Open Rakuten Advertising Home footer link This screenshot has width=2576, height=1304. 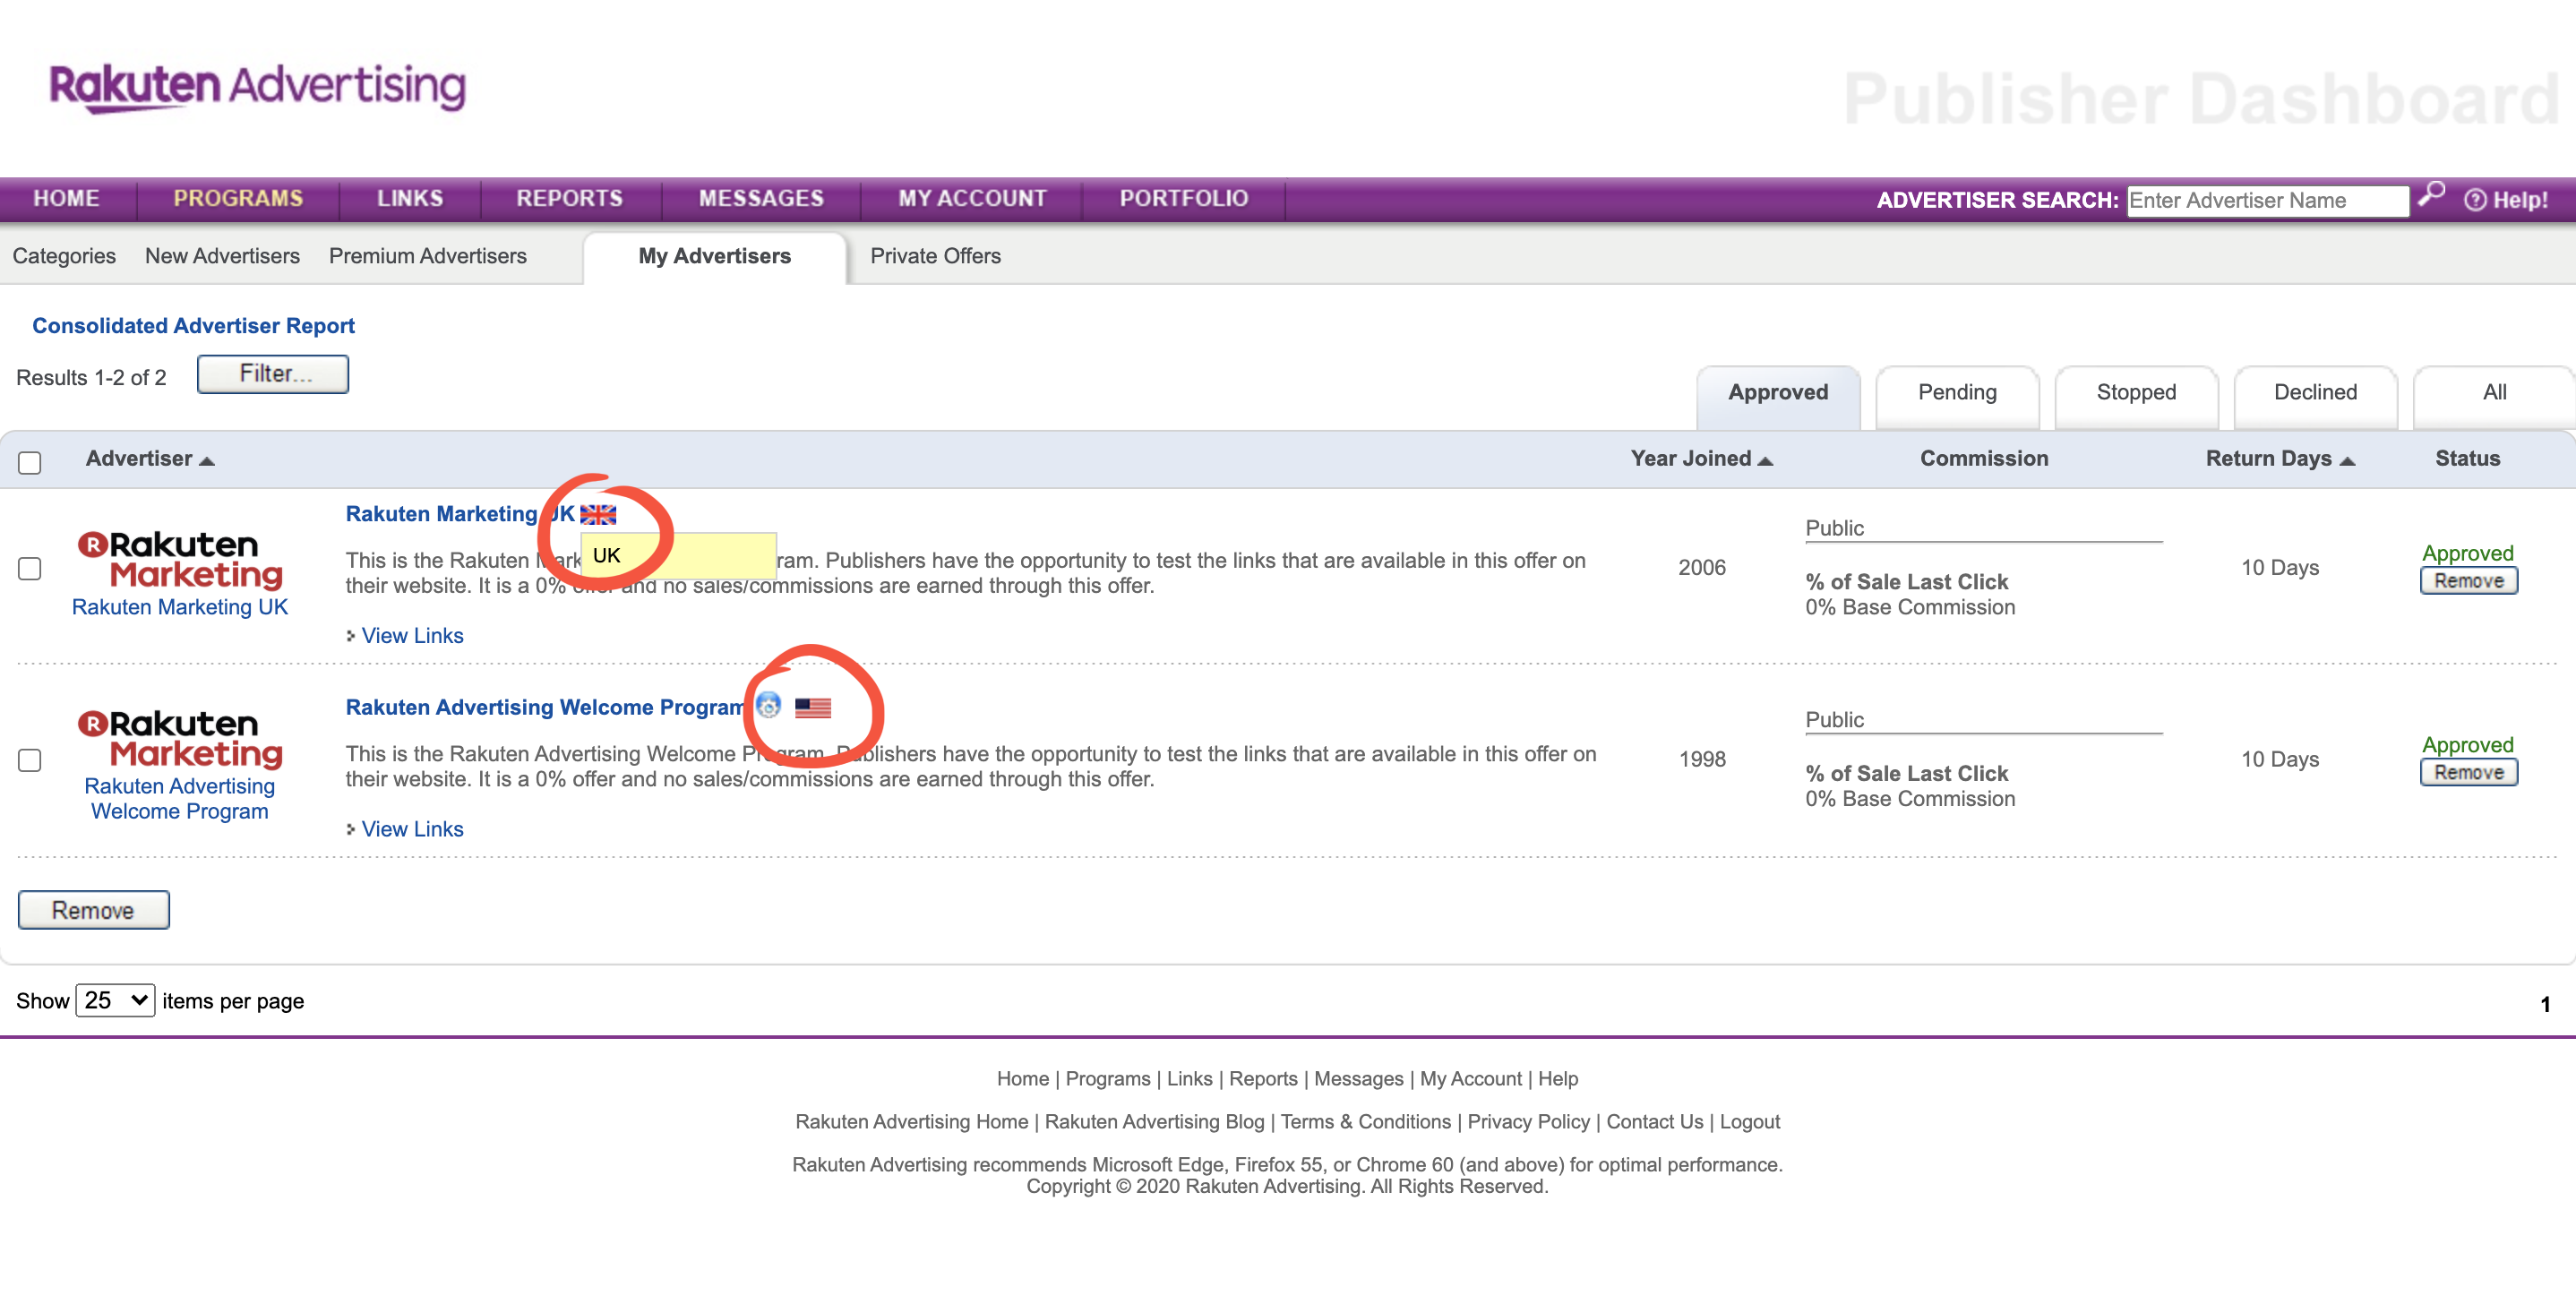point(911,1122)
